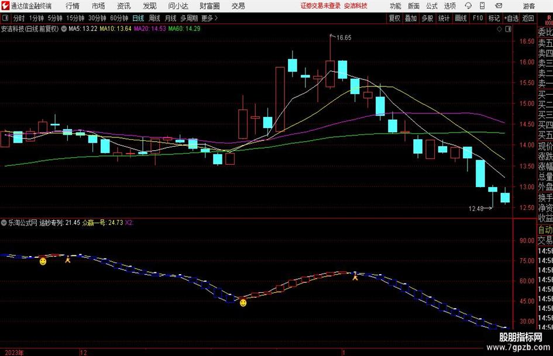Open main chart indicator dropdown beside 安洁科技

point(64,29)
